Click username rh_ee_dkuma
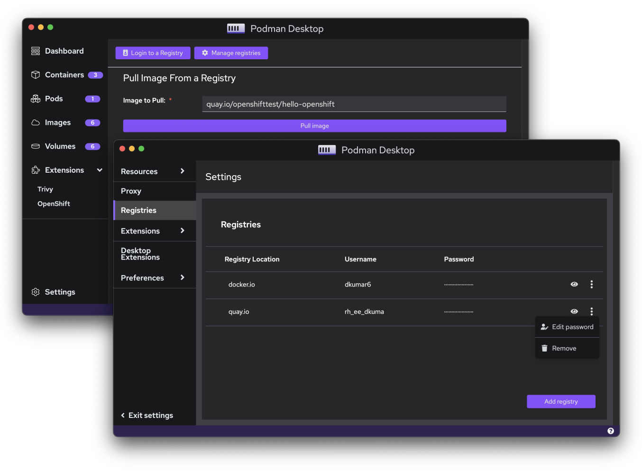 pos(364,312)
